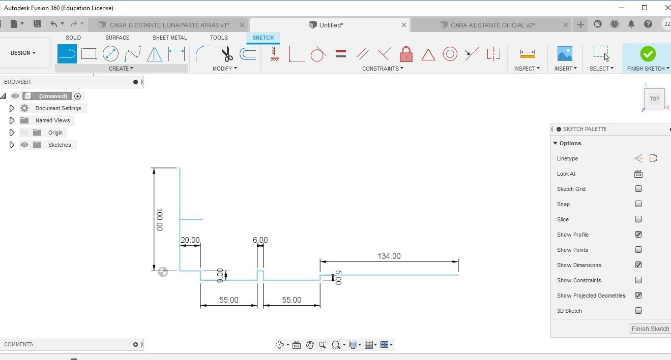Apply the Fix/Unfix lock constraint
Viewport: 671px width, 360px height.
point(406,54)
